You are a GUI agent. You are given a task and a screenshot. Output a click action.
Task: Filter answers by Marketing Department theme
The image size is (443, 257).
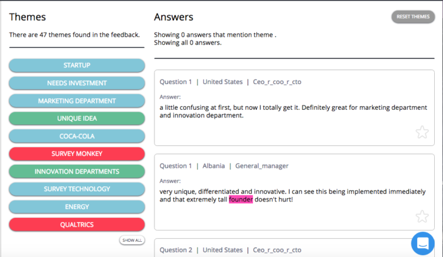77,101
